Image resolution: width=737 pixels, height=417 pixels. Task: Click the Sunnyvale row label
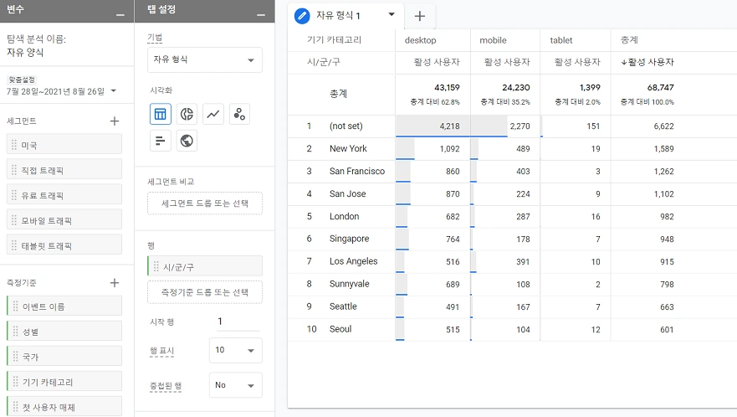tap(349, 284)
